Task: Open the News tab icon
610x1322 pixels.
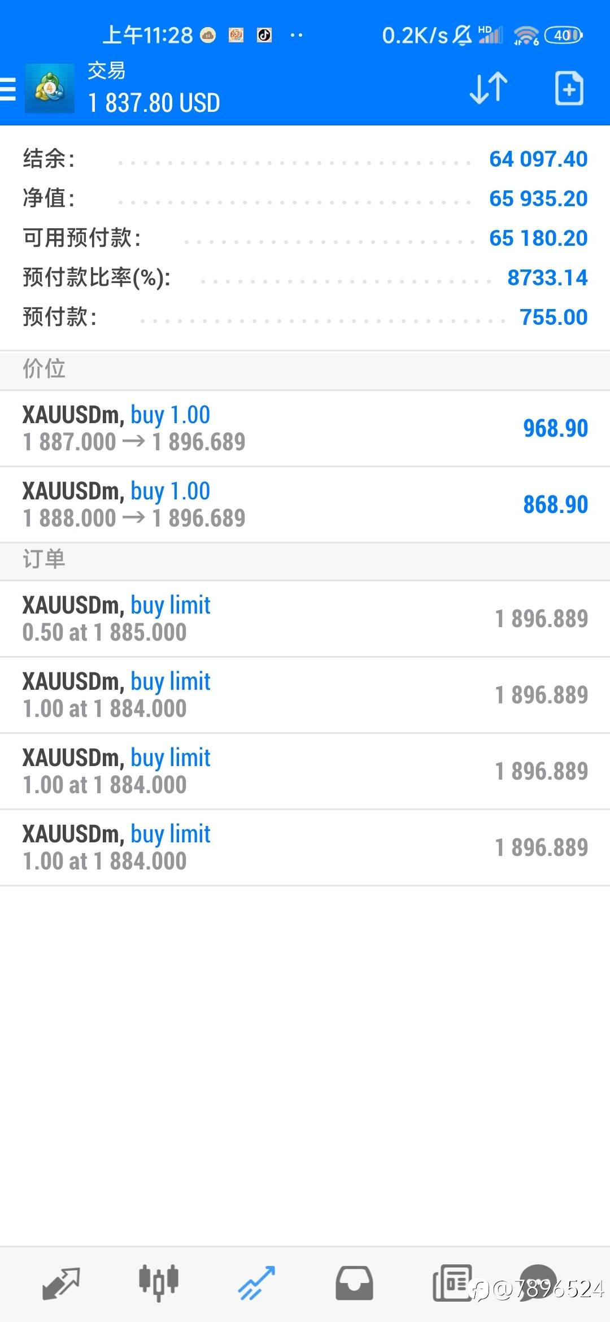Action: (452, 1284)
